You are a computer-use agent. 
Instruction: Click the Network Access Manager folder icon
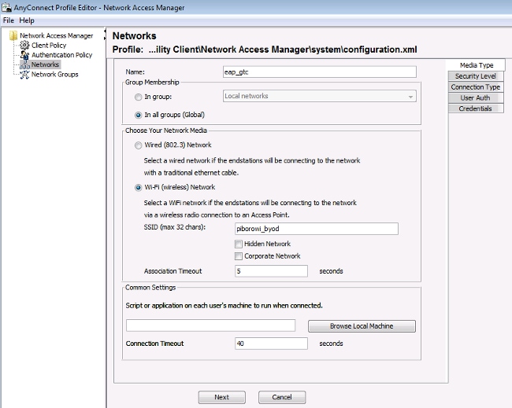(13, 35)
